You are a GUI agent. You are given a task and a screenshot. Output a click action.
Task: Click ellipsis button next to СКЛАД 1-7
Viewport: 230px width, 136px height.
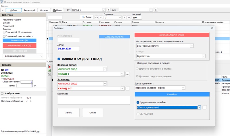click(127, 88)
